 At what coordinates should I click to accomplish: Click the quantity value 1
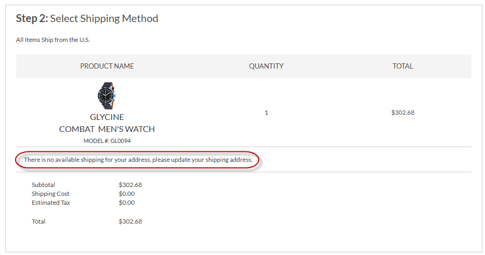point(266,113)
